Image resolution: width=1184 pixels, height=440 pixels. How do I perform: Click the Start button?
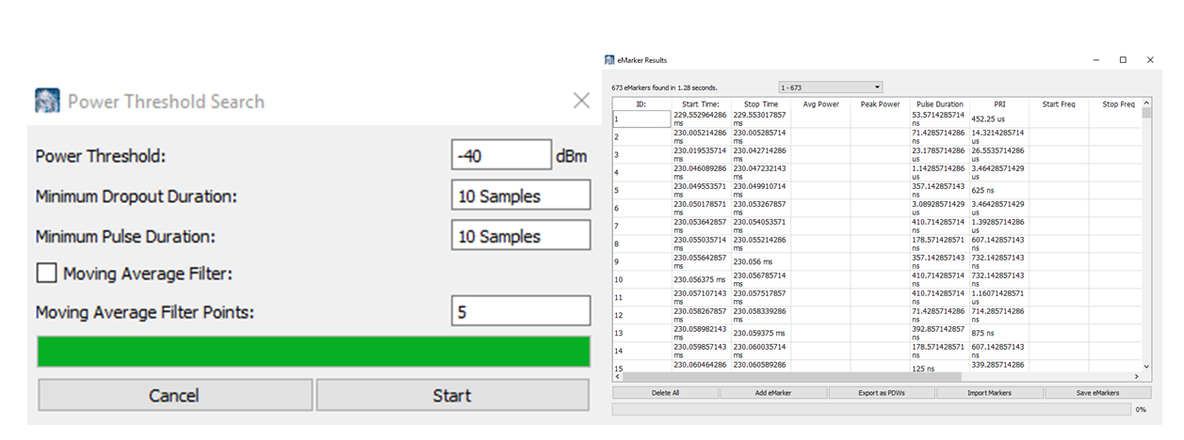click(452, 396)
